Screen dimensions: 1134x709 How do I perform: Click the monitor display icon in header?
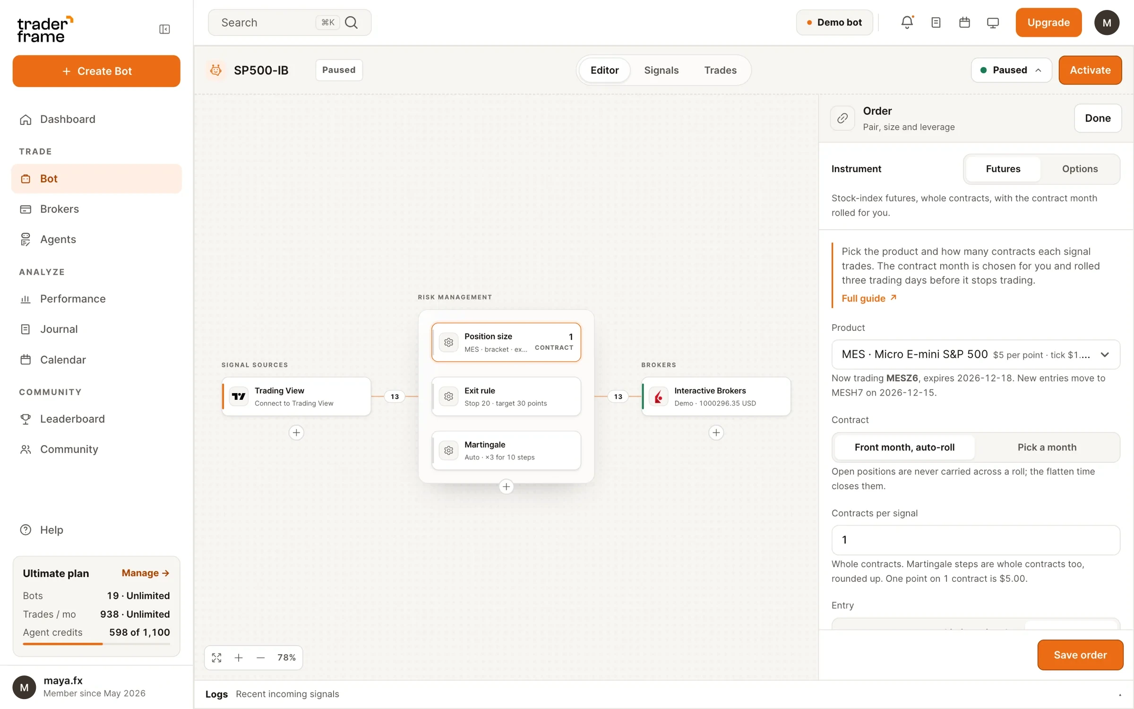993,22
